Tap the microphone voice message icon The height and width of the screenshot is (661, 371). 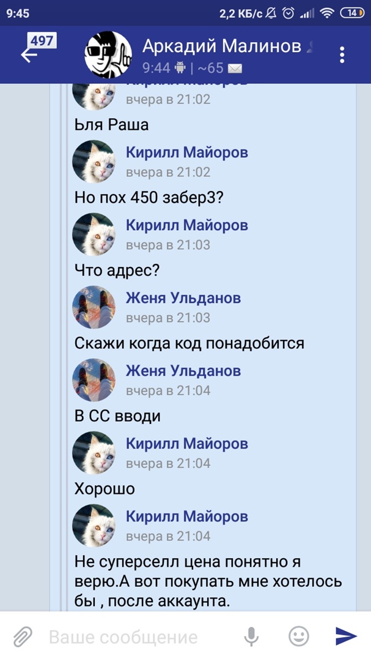point(251,636)
